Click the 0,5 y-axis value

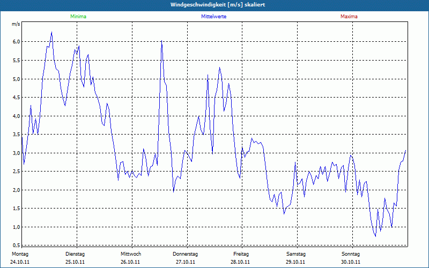tap(17, 245)
